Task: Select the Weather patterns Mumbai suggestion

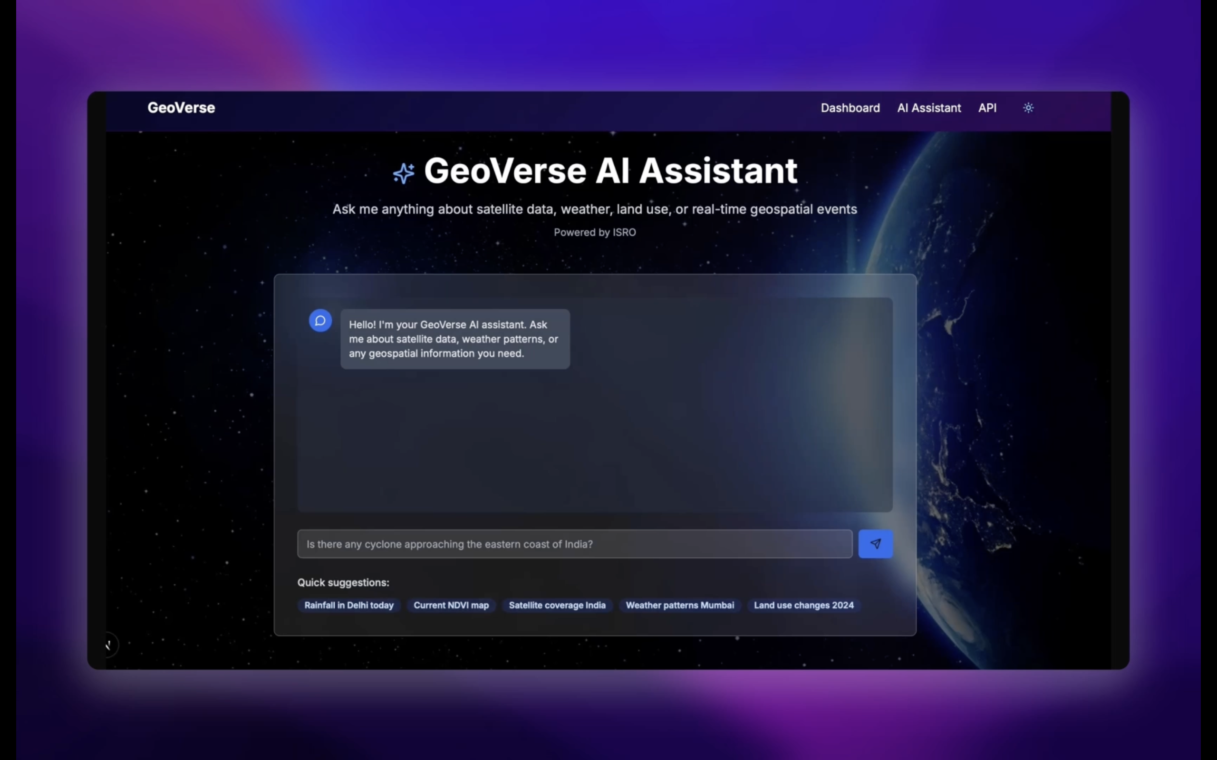Action: 679,605
